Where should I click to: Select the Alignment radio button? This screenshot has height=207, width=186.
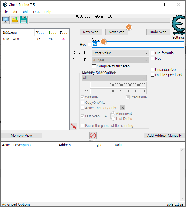click(113, 113)
